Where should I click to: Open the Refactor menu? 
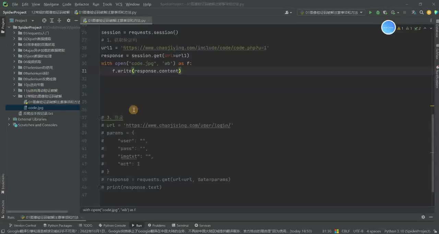pos(82,4)
